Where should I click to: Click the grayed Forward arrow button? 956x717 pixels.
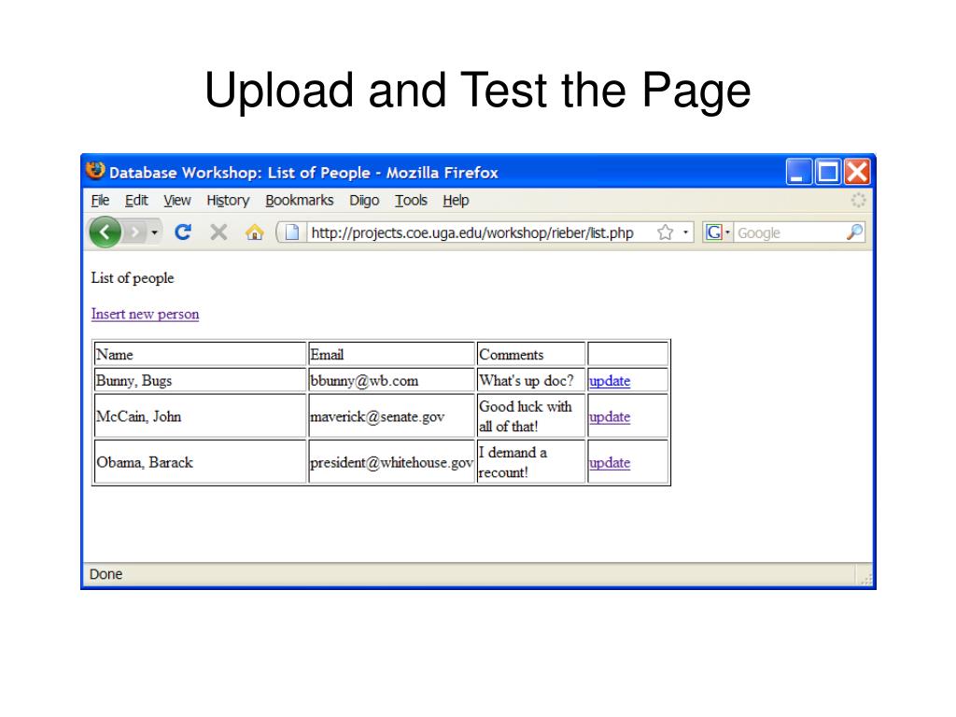pyautogui.click(x=135, y=232)
